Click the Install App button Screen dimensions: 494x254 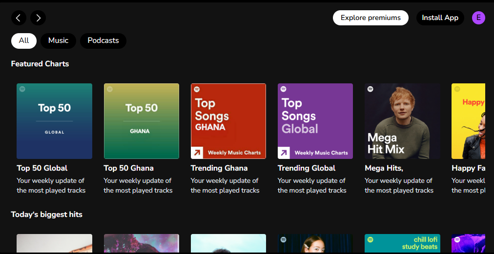tap(440, 18)
